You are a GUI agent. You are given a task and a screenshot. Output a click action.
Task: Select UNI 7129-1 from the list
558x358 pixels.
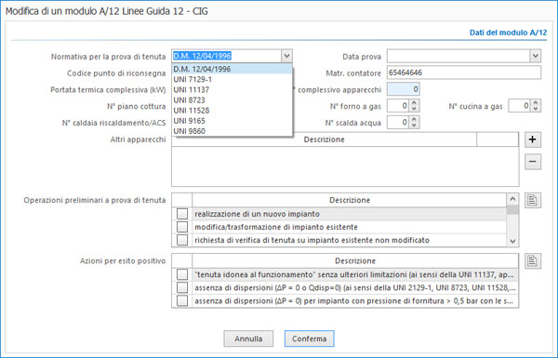tap(232, 79)
